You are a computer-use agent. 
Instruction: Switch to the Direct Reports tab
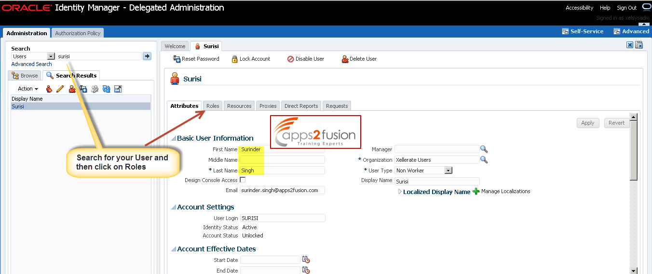point(301,106)
